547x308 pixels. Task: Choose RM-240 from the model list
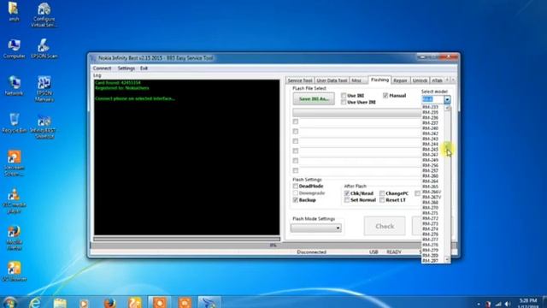tap(430, 128)
